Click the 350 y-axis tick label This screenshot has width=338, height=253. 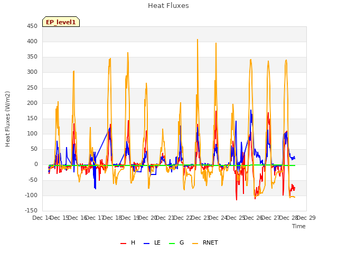point(32,57)
